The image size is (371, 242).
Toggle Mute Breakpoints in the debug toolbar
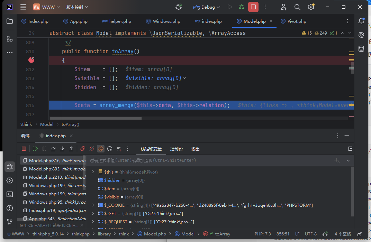pyautogui.click(x=92, y=149)
